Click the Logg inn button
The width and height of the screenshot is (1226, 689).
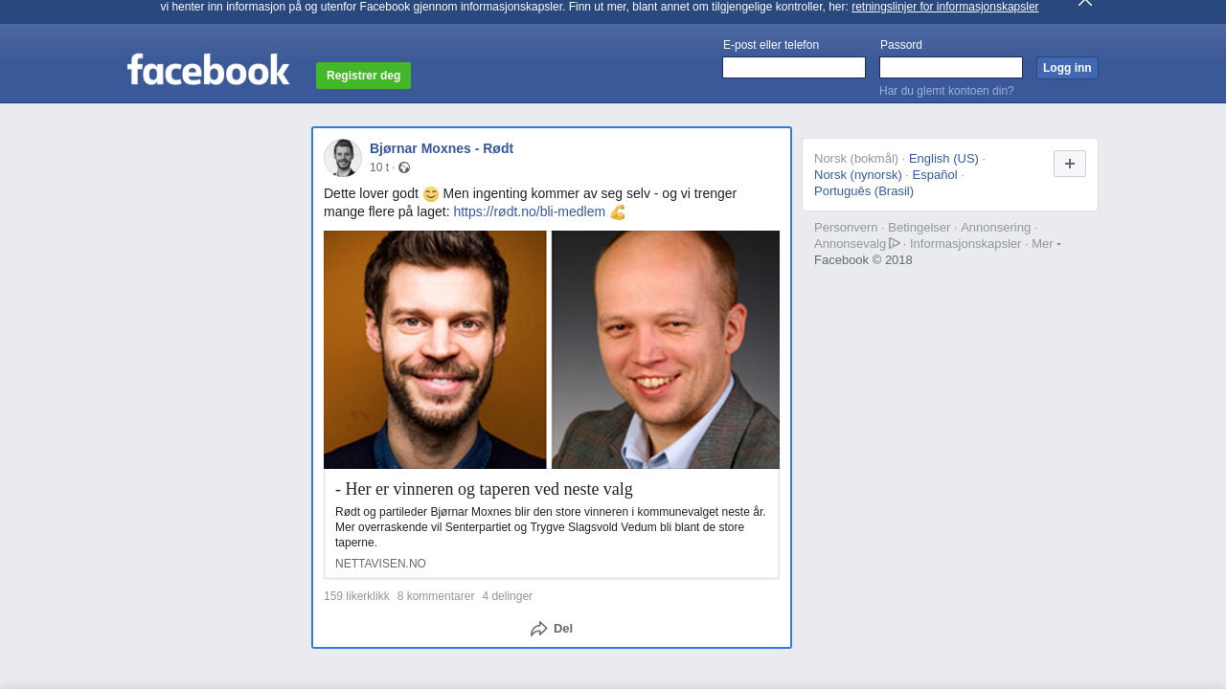pyautogui.click(x=1067, y=68)
